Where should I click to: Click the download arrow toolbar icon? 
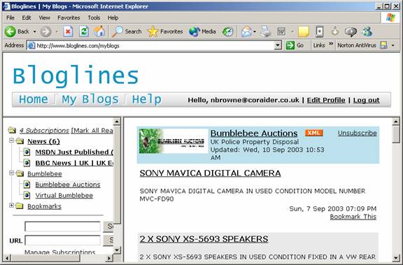335,31
